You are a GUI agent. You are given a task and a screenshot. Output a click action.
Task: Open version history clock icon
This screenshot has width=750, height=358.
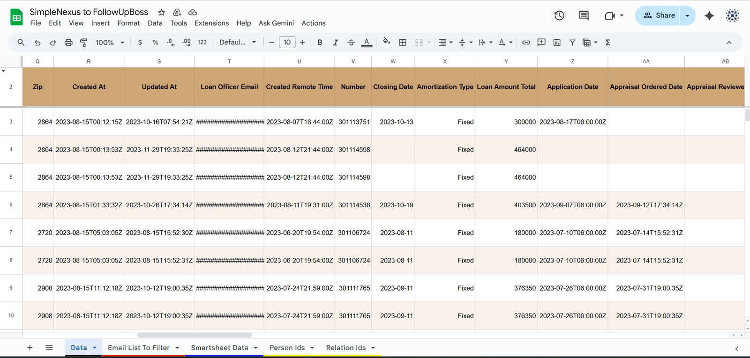click(x=559, y=15)
